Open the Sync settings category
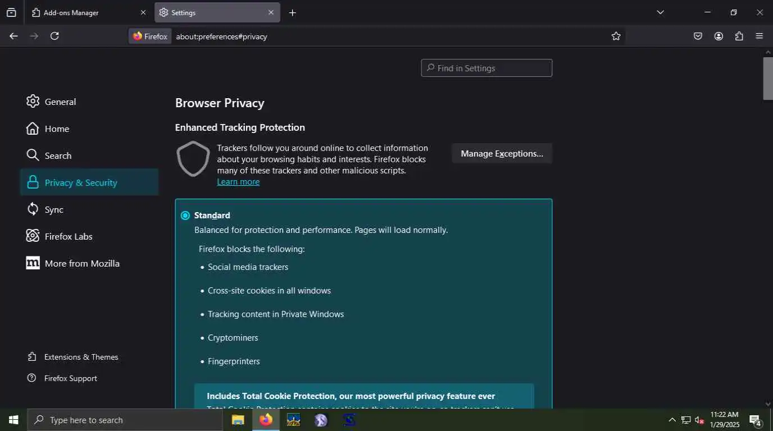This screenshot has width=773, height=431. [x=89, y=209]
